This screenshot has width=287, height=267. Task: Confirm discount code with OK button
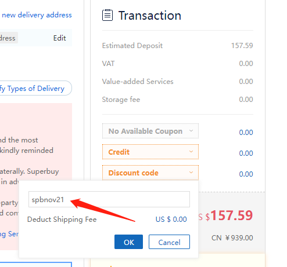[128, 242]
